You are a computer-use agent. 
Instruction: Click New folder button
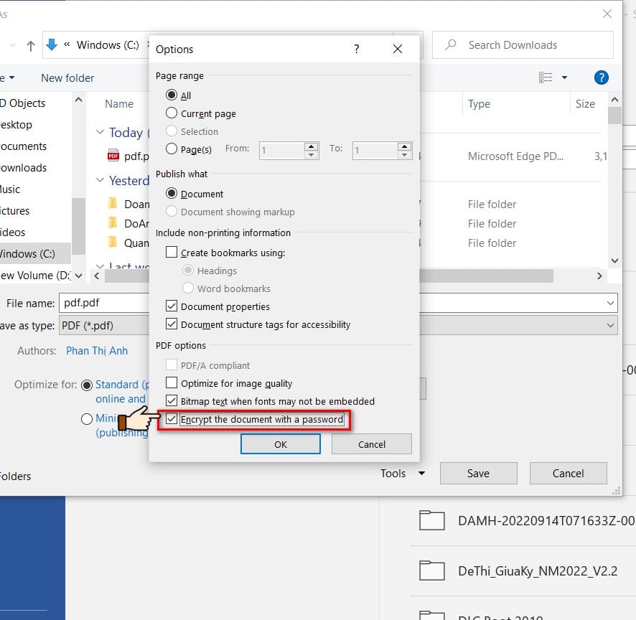tap(67, 77)
